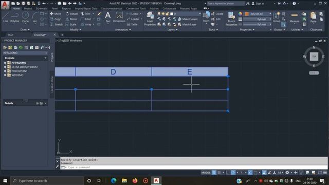Click the new drawing tab plus button
This screenshot has height=185, width=329.
(x=62, y=35)
